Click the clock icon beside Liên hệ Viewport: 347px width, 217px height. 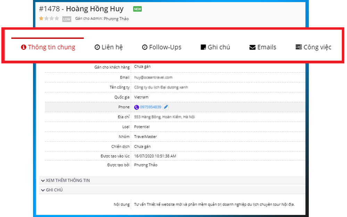pyautogui.click(x=97, y=47)
